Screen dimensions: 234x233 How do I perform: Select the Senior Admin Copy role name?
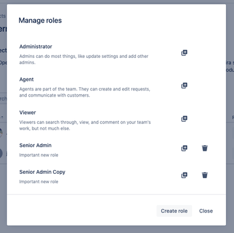pos(42,172)
